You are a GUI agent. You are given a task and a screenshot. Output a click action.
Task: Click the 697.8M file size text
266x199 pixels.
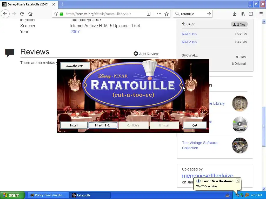(241, 34)
